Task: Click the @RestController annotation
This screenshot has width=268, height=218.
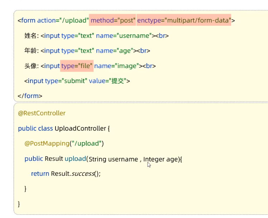Action: 42,113
